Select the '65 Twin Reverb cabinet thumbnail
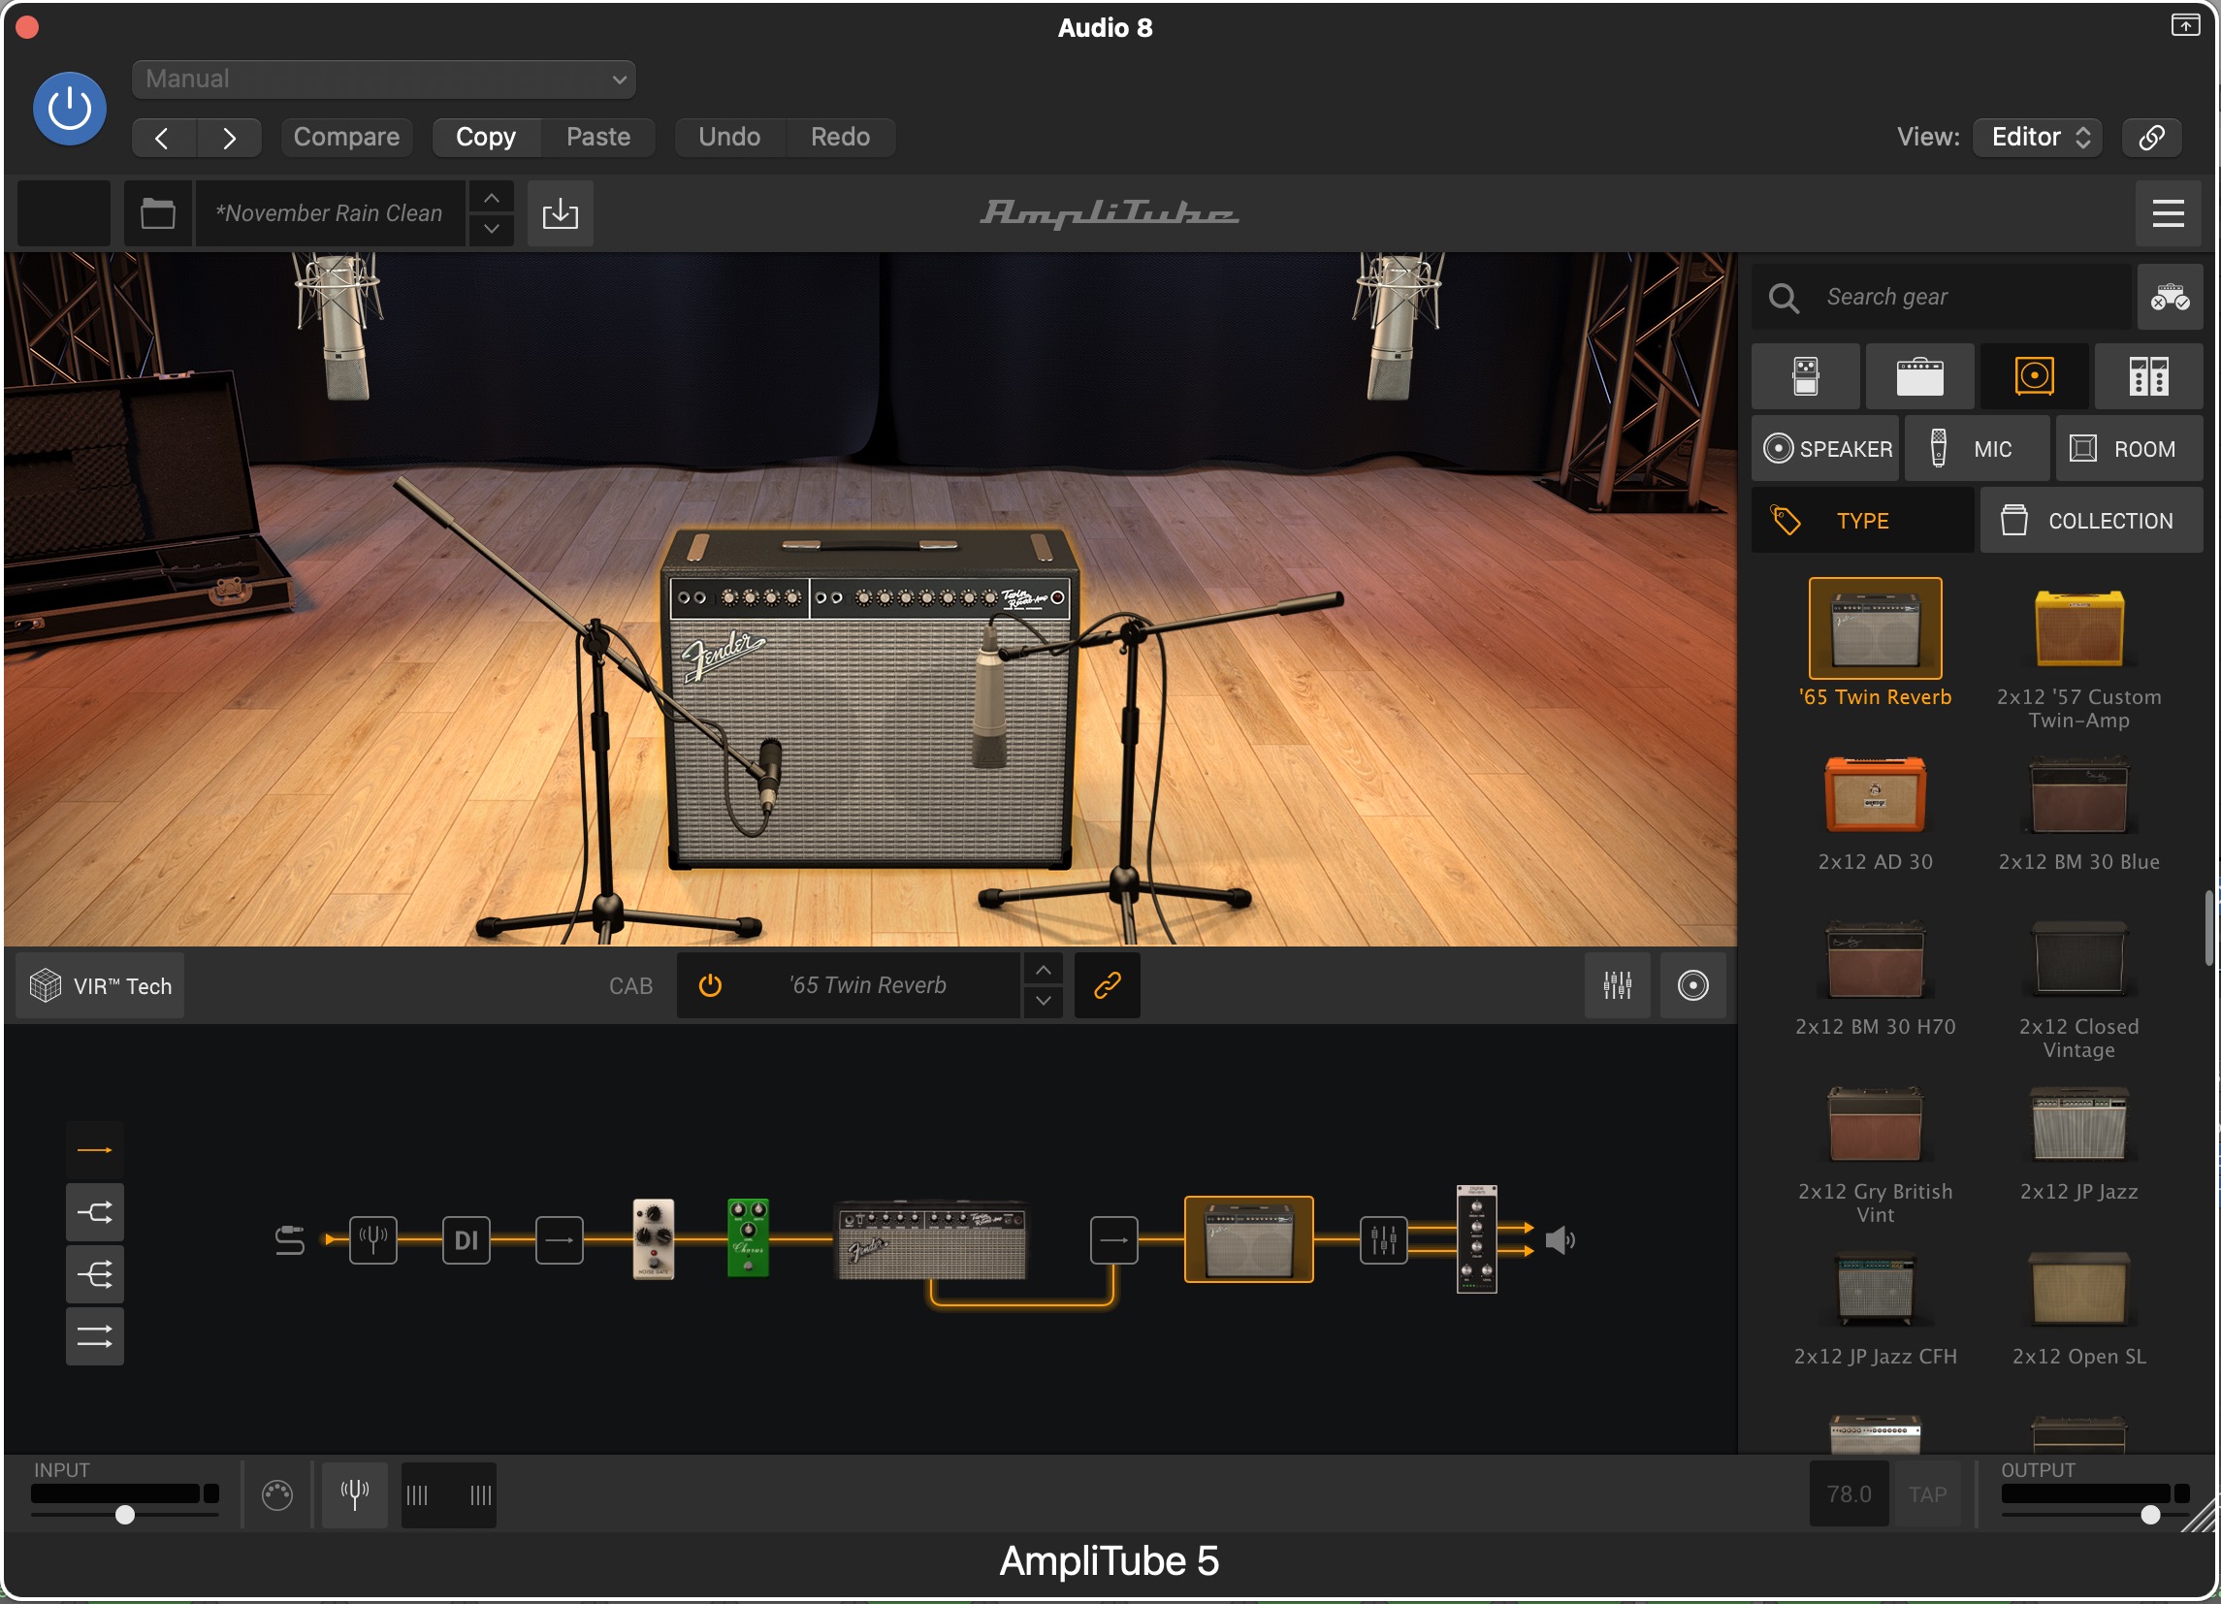This screenshot has width=2221, height=1604. click(x=1875, y=629)
